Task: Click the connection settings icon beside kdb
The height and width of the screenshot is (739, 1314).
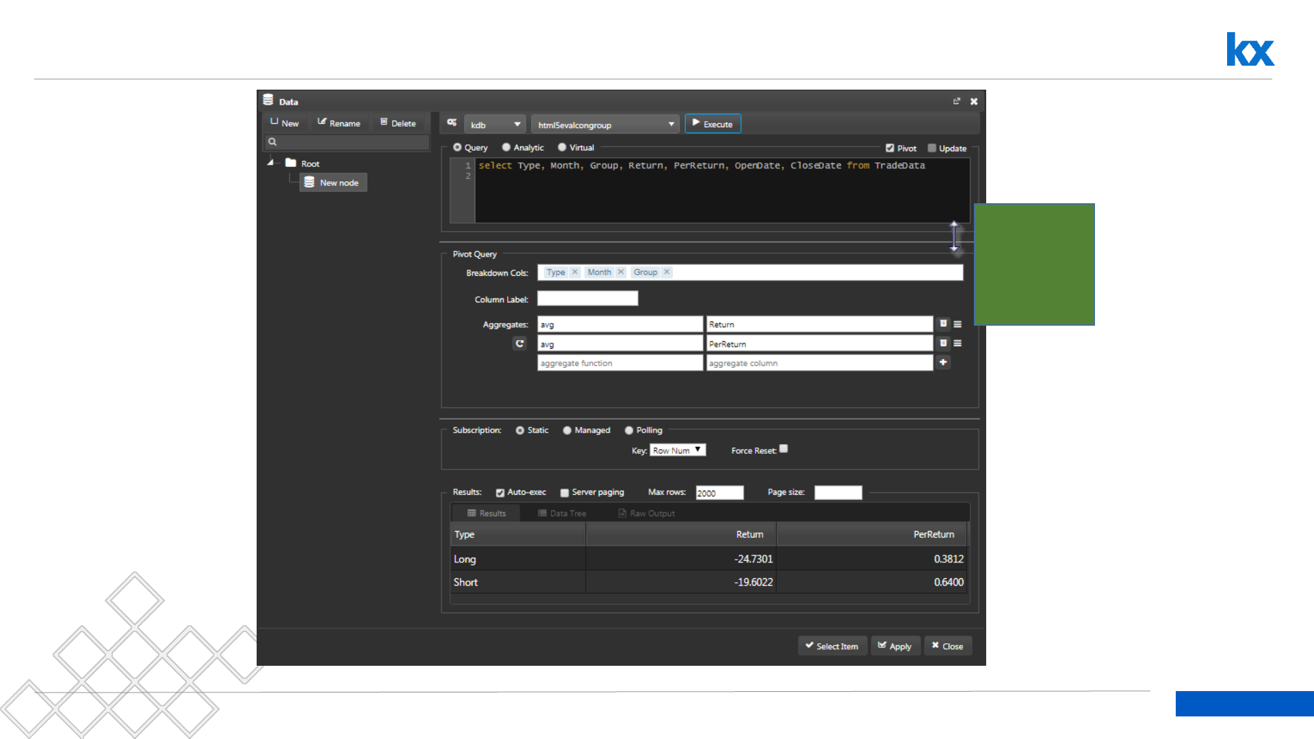Action: (452, 123)
